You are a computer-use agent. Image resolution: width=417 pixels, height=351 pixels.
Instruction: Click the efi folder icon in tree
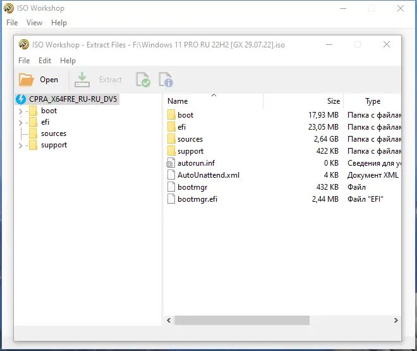pos(33,122)
